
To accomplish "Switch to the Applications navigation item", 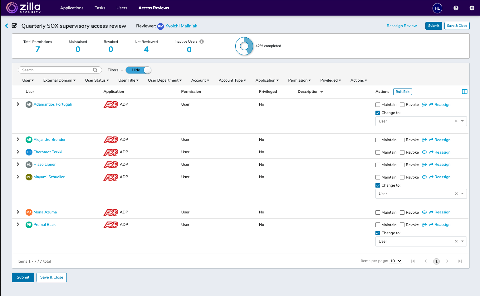I will [x=72, y=8].
